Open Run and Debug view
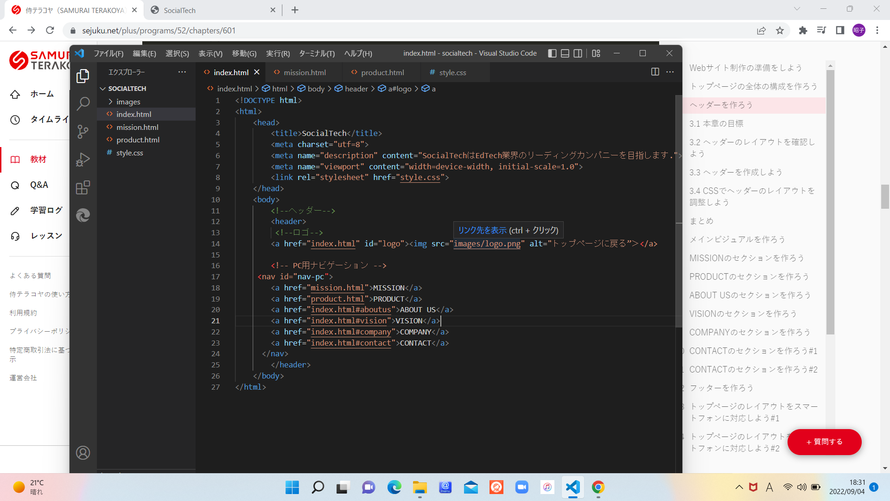 coord(83,160)
